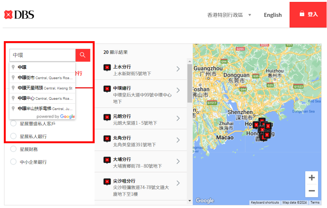Click the DBS logo

tap(19, 15)
